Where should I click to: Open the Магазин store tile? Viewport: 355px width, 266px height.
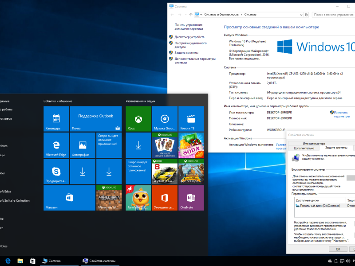(69, 198)
